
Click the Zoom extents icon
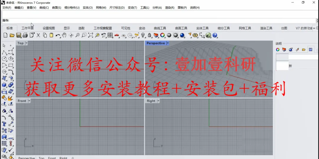(x=90, y=35)
